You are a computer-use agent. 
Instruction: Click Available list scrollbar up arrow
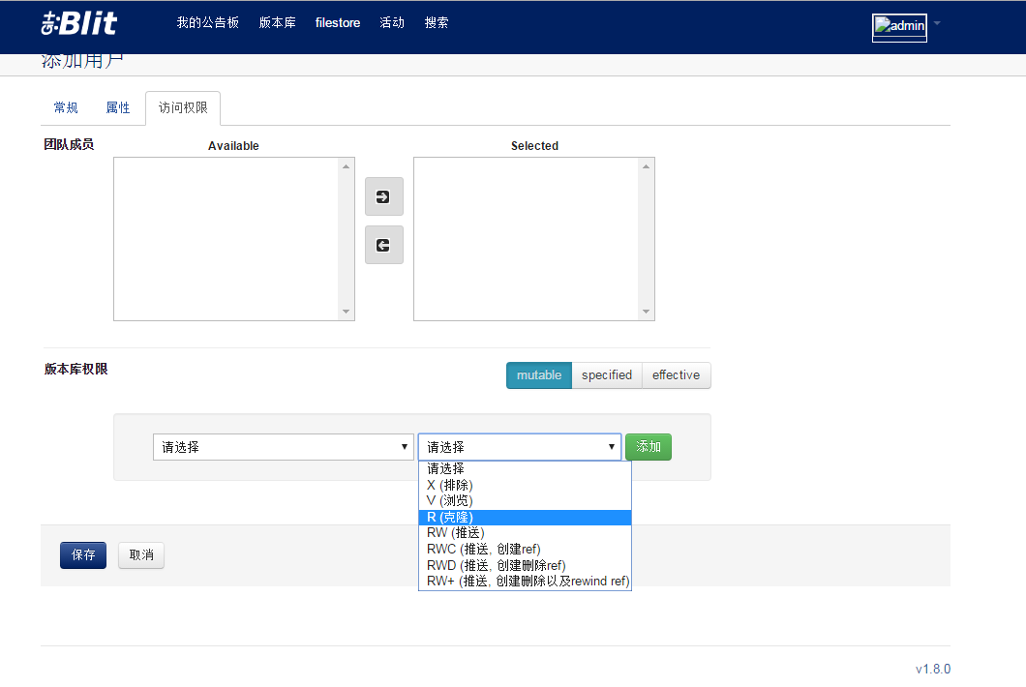click(347, 166)
